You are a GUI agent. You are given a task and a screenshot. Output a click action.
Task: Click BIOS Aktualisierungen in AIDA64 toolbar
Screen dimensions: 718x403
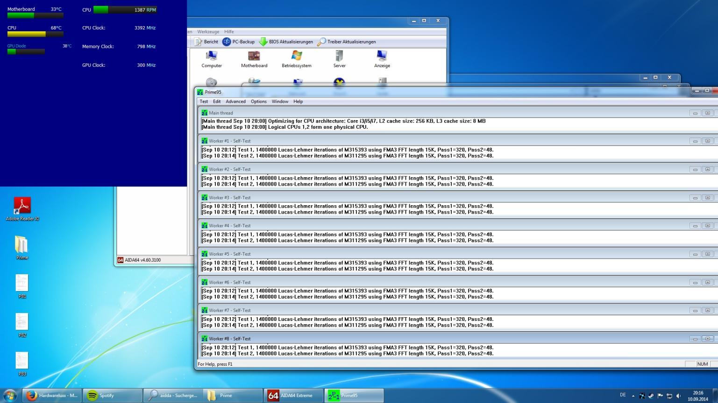coord(286,42)
